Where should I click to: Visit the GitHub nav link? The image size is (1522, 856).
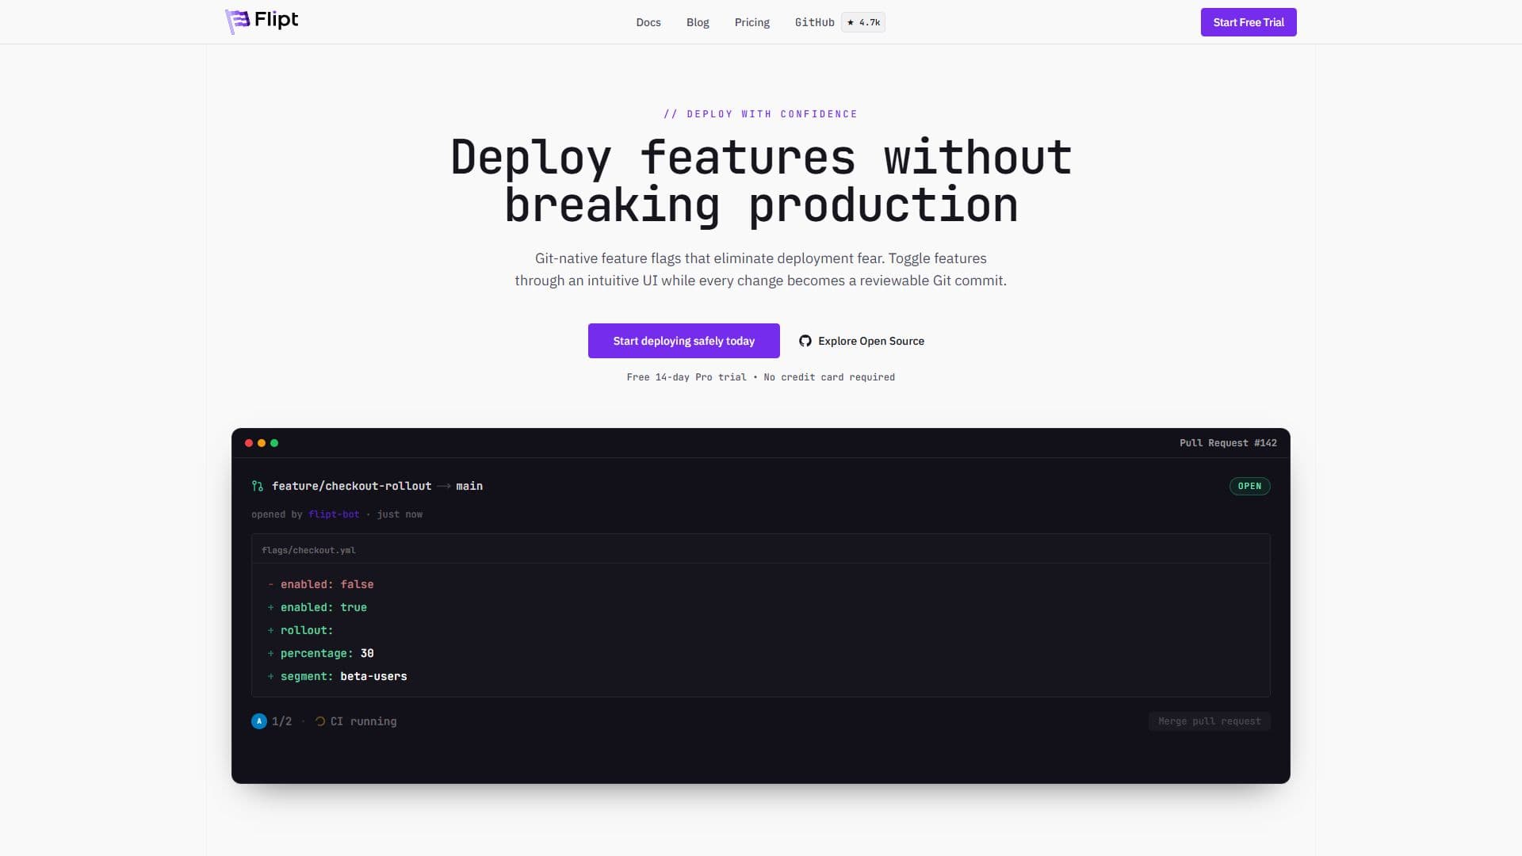815,22
